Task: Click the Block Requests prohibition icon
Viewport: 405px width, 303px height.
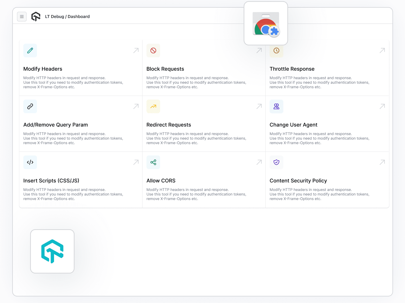Action: pos(153,50)
